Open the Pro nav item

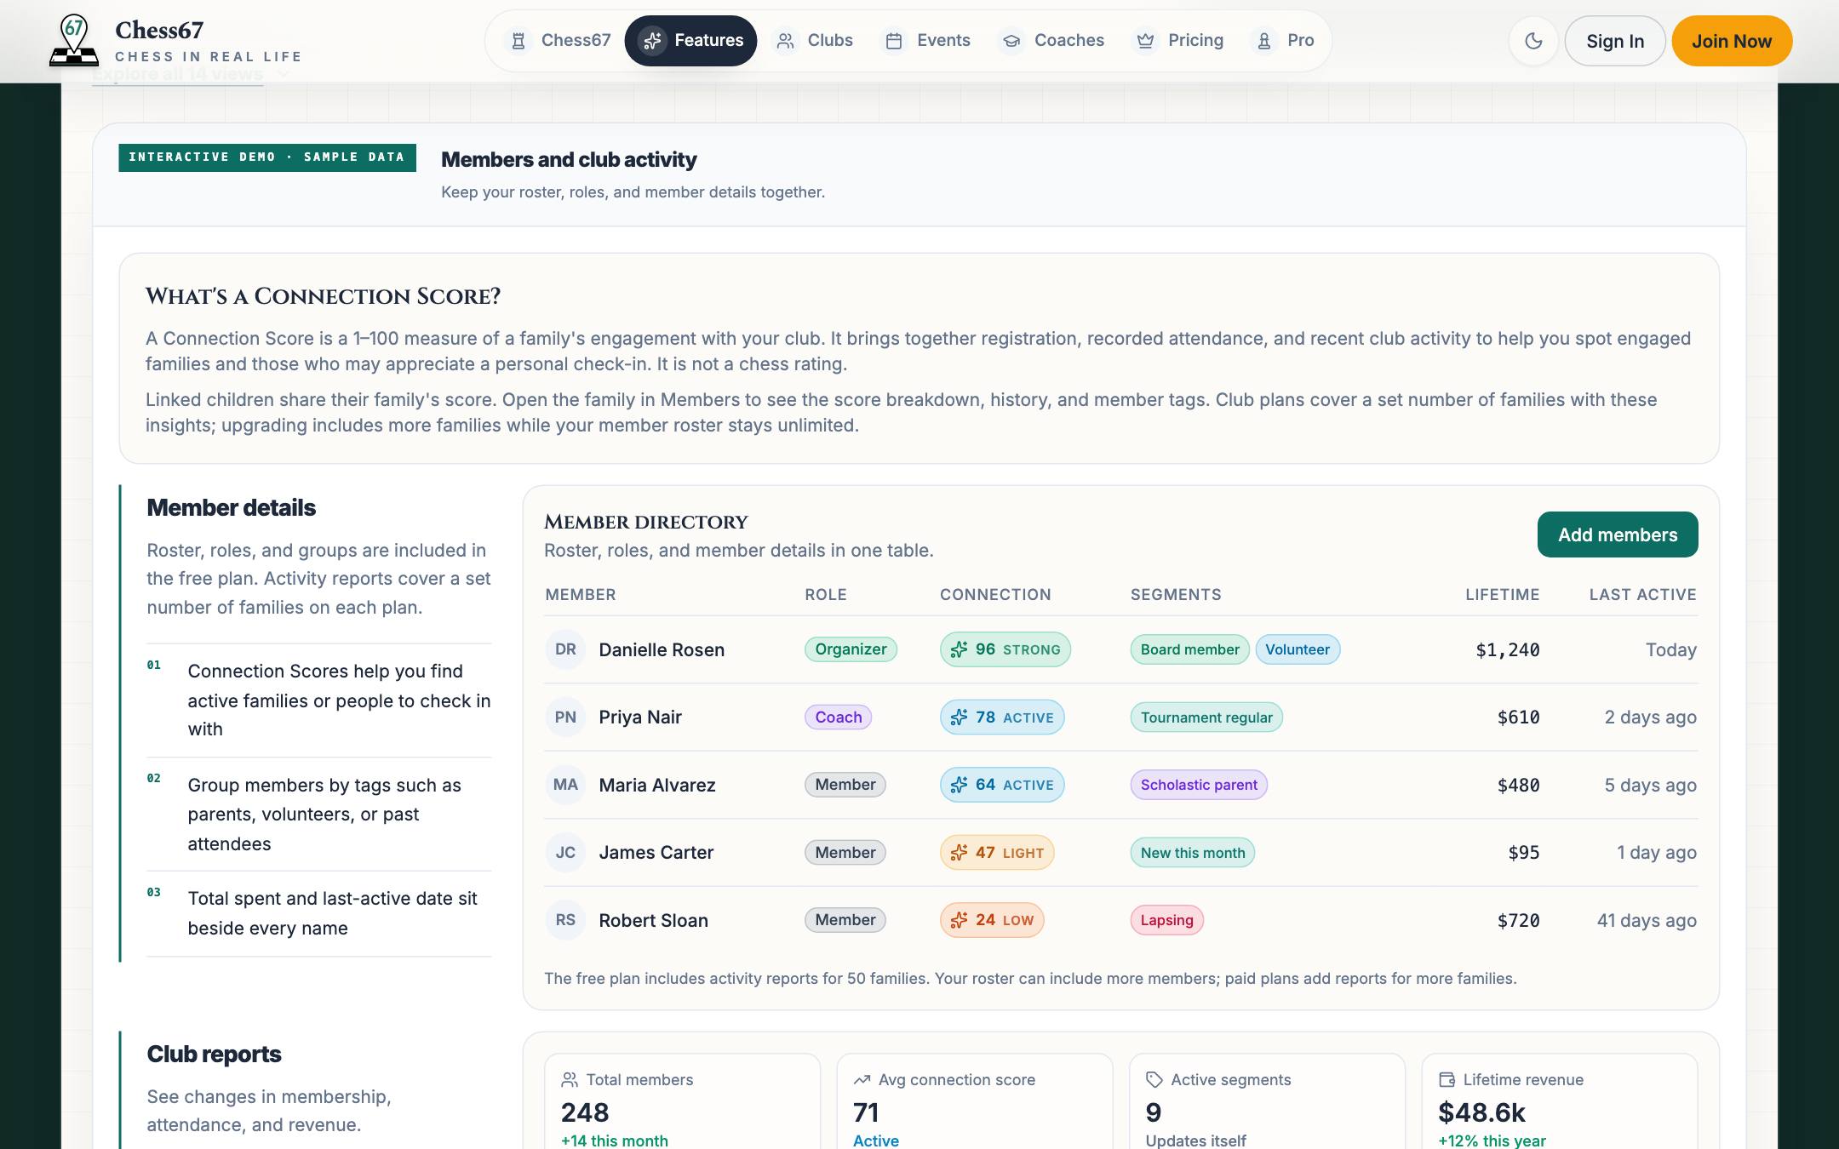(x=1284, y=41)
